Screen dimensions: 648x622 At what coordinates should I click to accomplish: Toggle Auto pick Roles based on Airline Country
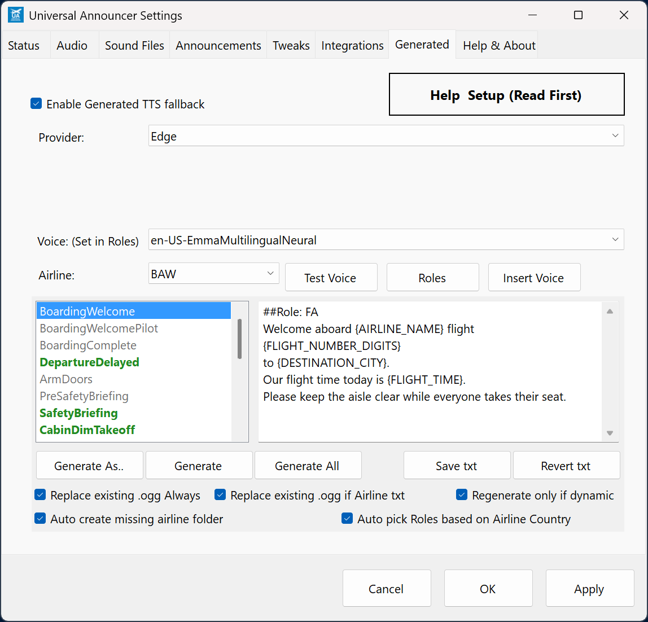click(x=347, y=518)
